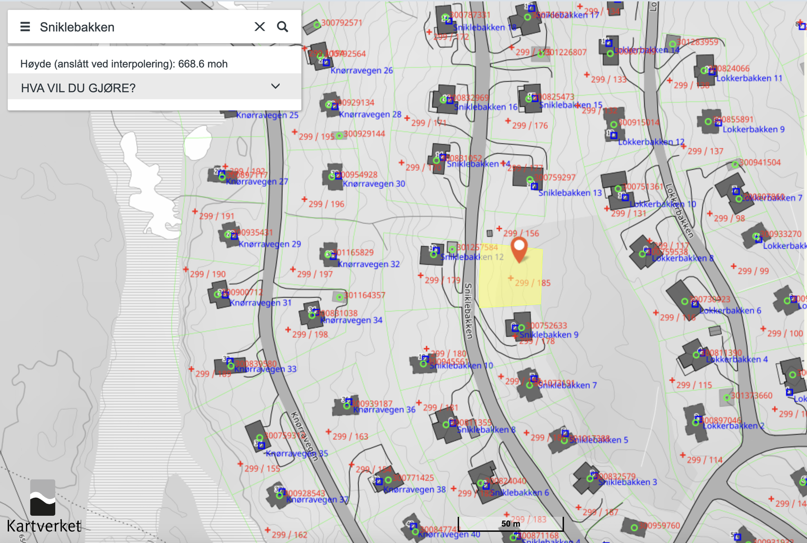Expand the HVA VIL DU GJØRE chevron
Image resolution: width=807 pixels, height=543 pixels.
tap(275, 87)
